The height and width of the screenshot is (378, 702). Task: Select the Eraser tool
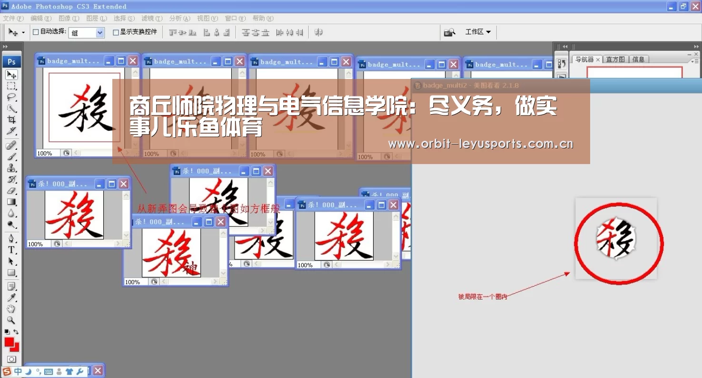11,191
